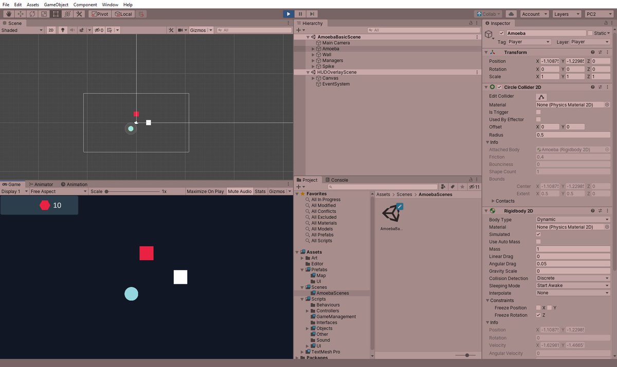Click the grid snapping icon in toolbar
The image size is (617, 367).
pyautogui.click(x=141, y=14)
